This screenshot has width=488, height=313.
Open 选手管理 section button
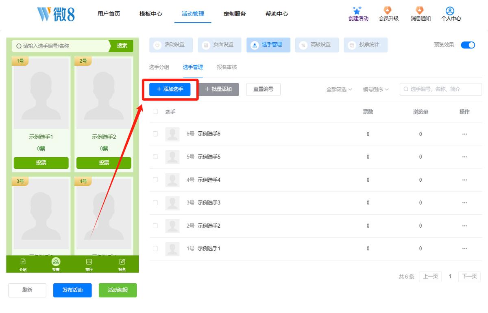tap(268, 45)
